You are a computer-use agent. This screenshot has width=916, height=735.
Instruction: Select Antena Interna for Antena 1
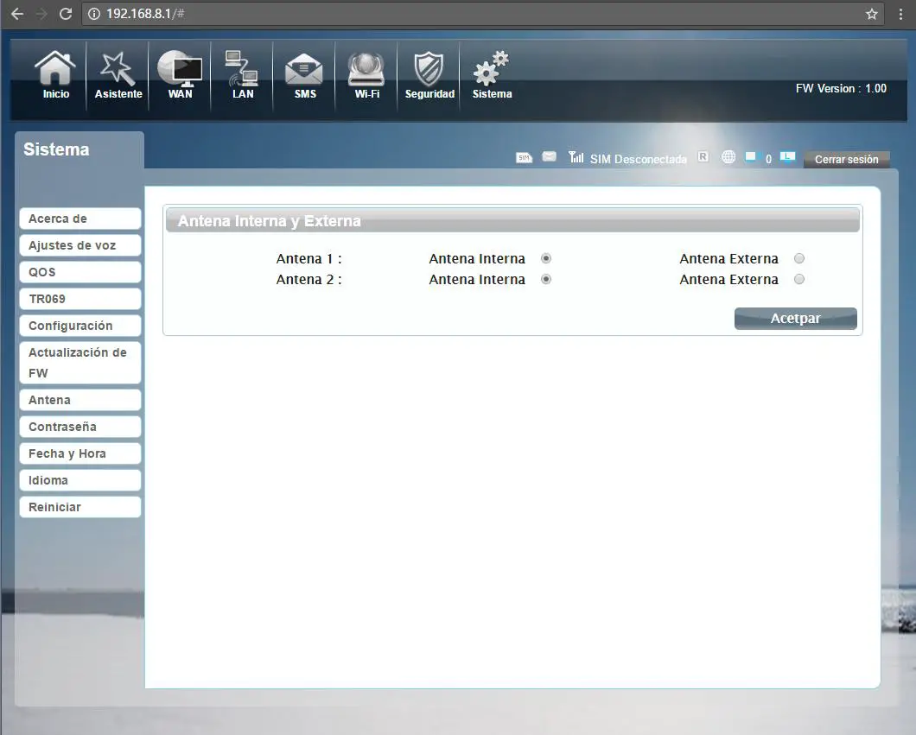pyautogui.click(x=546, y=258)
